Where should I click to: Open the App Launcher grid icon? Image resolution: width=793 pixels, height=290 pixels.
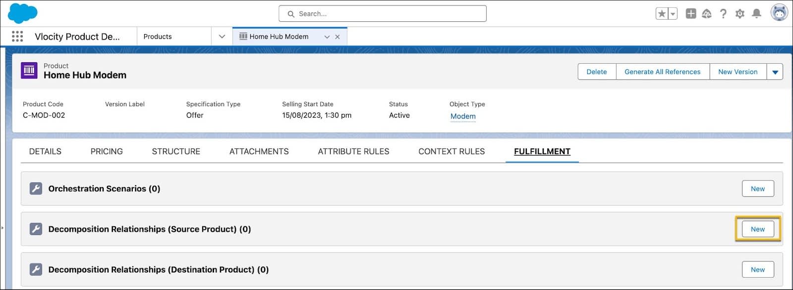click(x=17, y=37)
